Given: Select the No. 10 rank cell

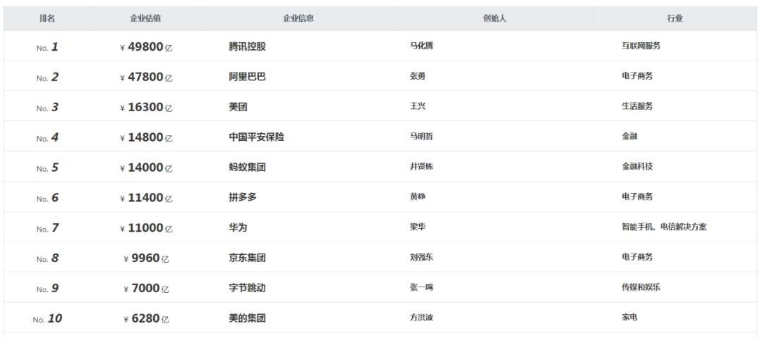Looking at the screenshot, I should (47, 318).
